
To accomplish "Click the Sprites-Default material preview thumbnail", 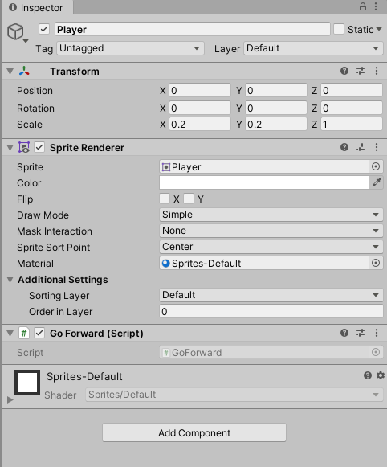I will 27,383.
